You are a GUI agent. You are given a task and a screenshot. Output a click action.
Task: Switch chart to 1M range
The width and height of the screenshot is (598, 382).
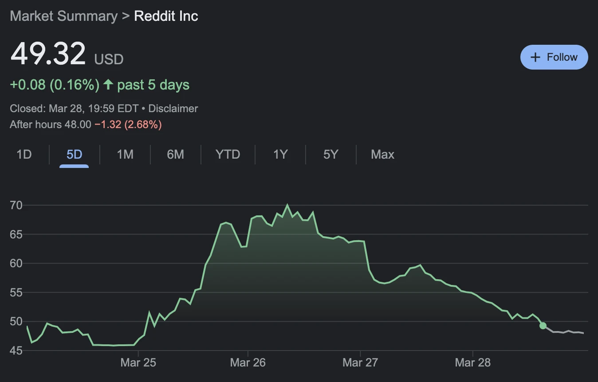point(125,155)
